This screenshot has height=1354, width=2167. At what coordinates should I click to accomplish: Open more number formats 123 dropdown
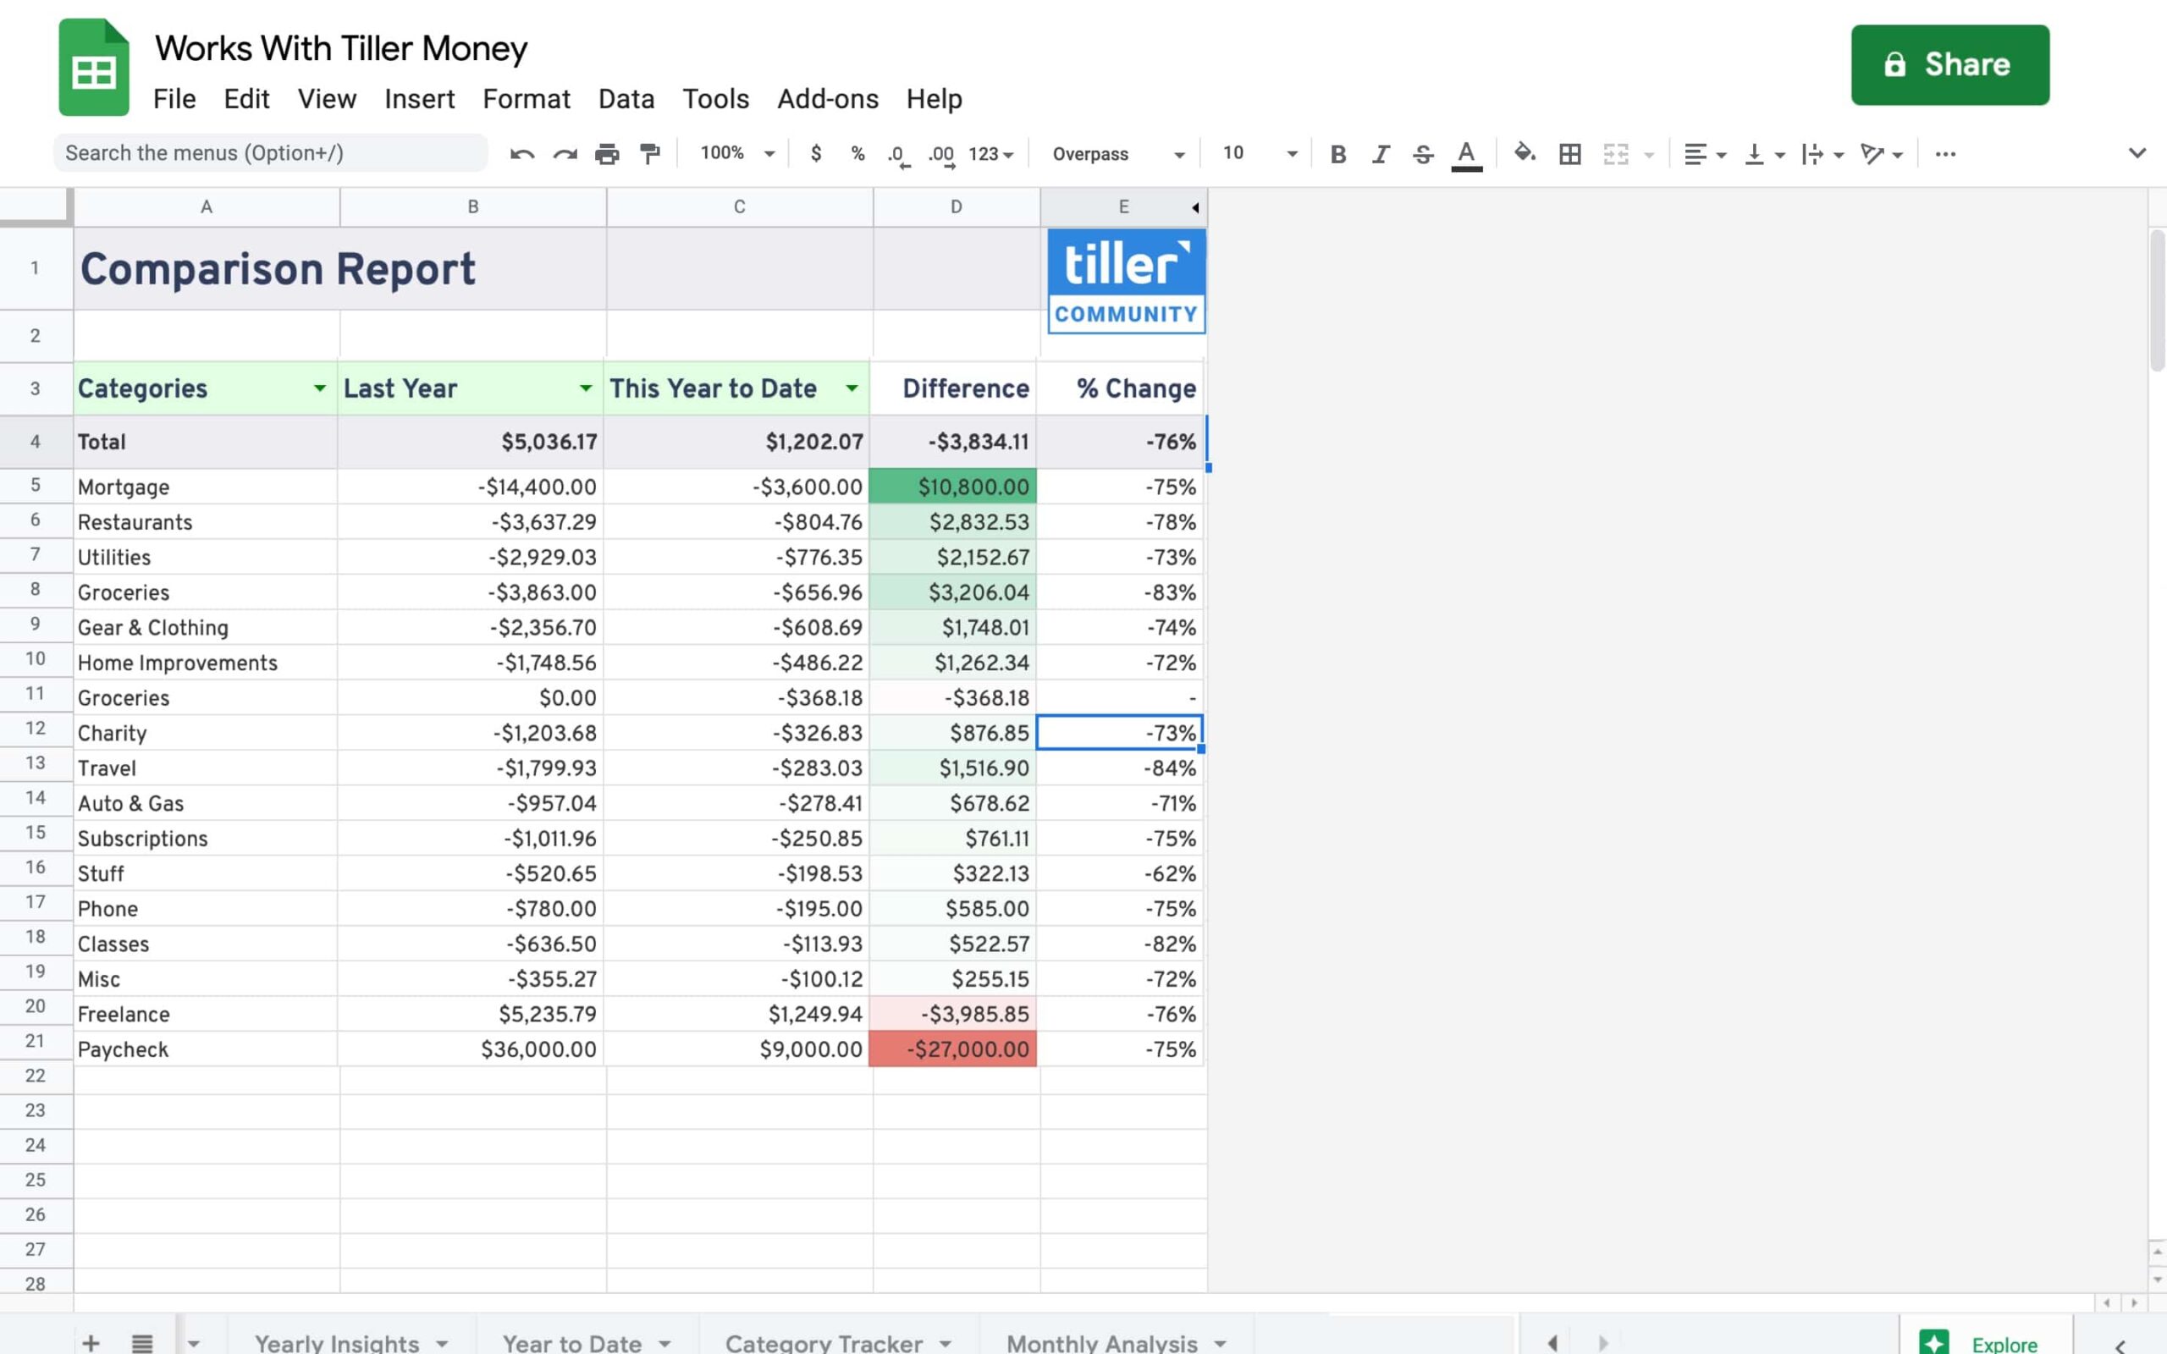[x=990, y=154]
